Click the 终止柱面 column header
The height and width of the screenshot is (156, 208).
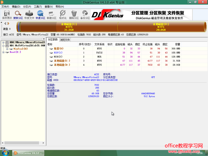[x=148, y=44]
